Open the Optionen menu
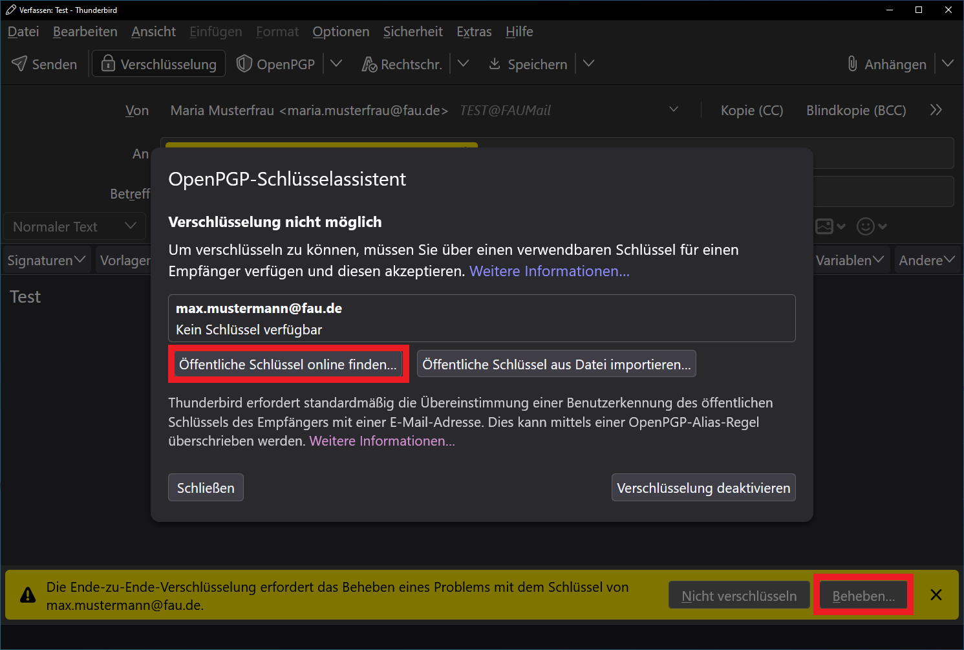Screen dimensions: 964x650 [x=341, y=32]
